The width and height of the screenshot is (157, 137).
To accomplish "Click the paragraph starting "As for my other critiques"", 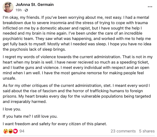I will point(77,94).
